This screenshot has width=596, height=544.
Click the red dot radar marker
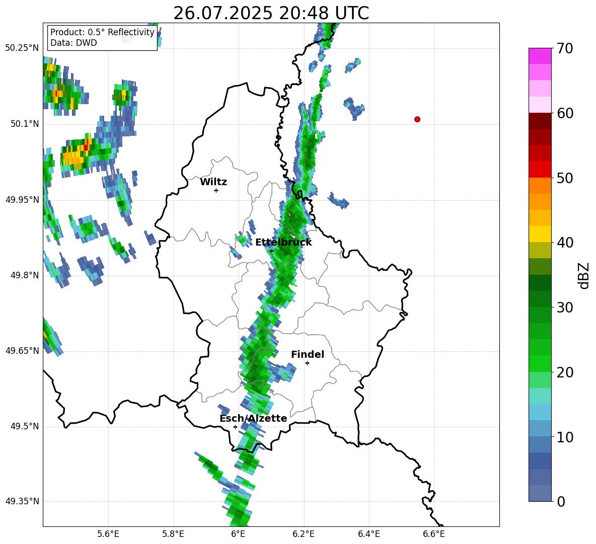[x=417, y=119]
